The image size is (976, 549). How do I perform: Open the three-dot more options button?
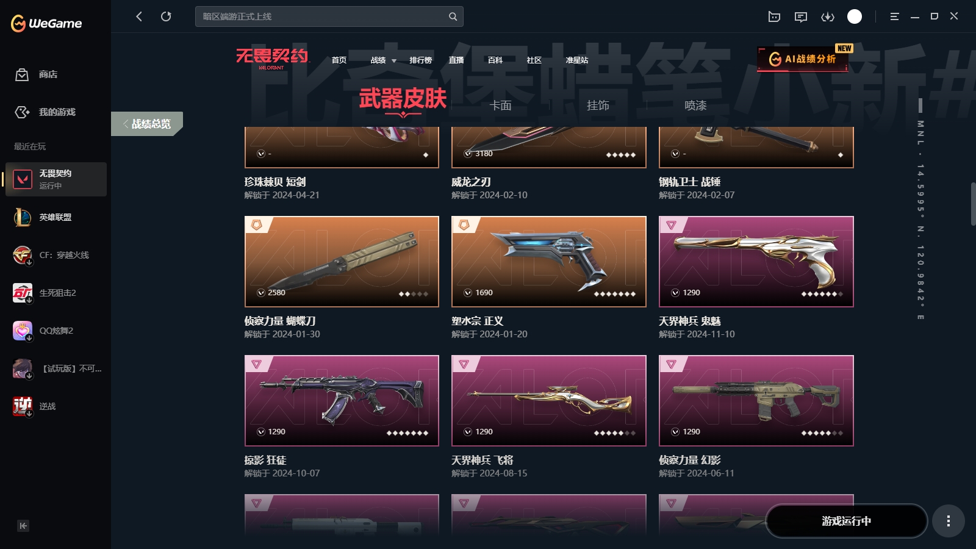pos(948,521)
